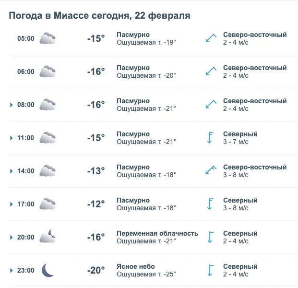Expand the 23:00 forecast row
298x288 pixels.
[12, 270]
